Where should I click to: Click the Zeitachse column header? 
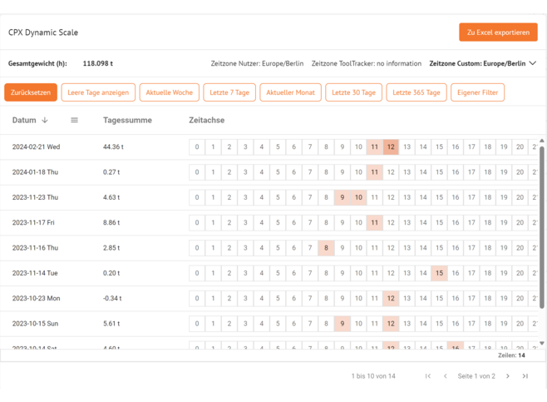point(206,120)
